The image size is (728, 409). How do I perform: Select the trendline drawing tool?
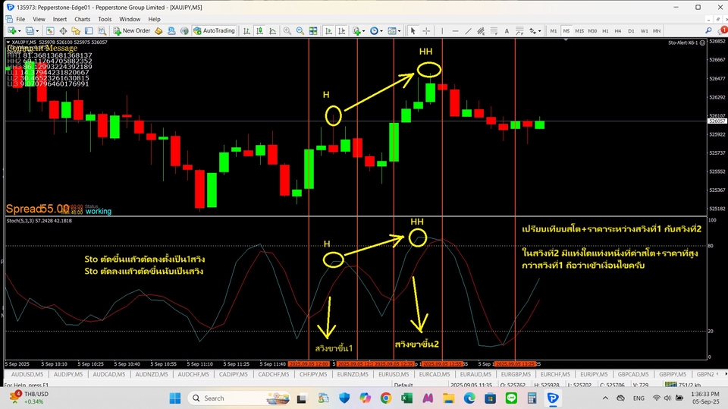coord(466,30)
